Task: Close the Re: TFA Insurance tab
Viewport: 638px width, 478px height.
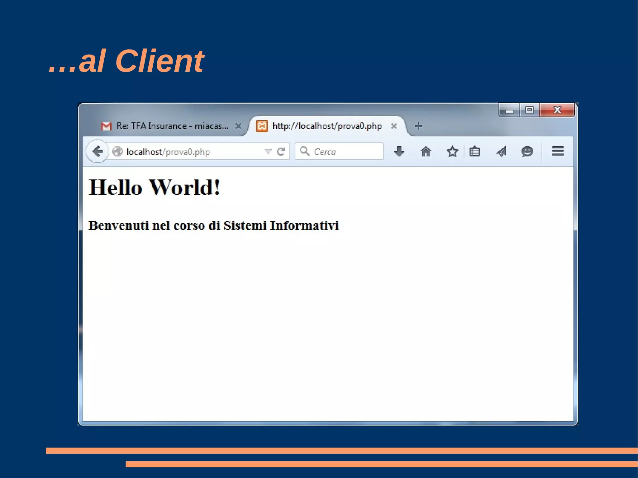Action: (238, 126)
